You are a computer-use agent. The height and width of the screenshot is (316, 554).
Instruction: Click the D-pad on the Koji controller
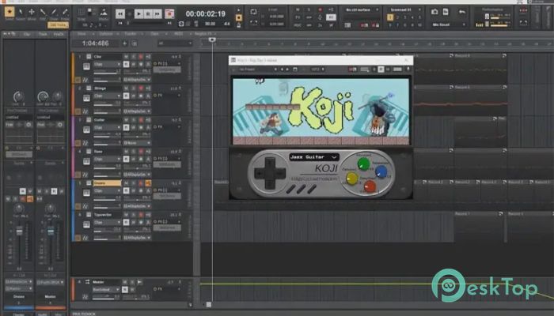pos(271,173)
